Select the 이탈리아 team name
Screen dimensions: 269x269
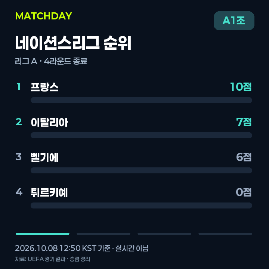coord(49,122)
